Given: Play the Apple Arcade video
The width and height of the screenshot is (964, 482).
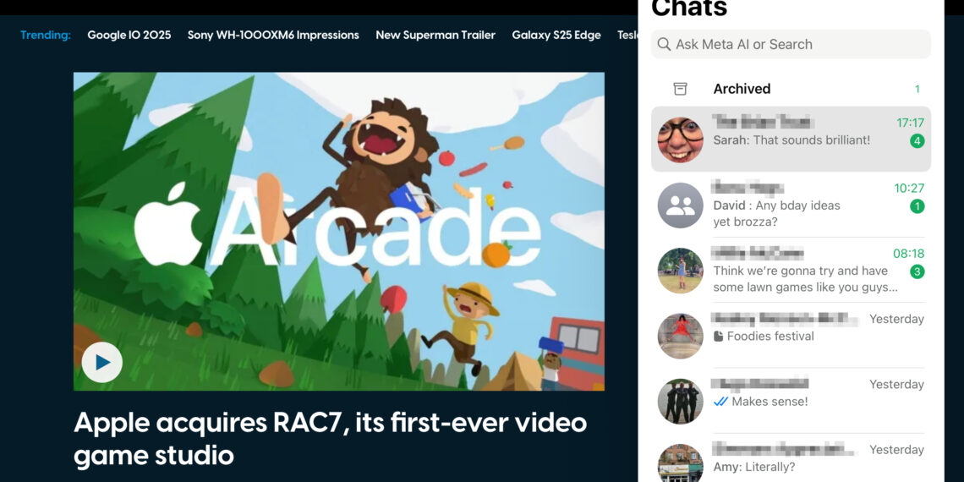Looking at the screenshot, I should [102, 363].
